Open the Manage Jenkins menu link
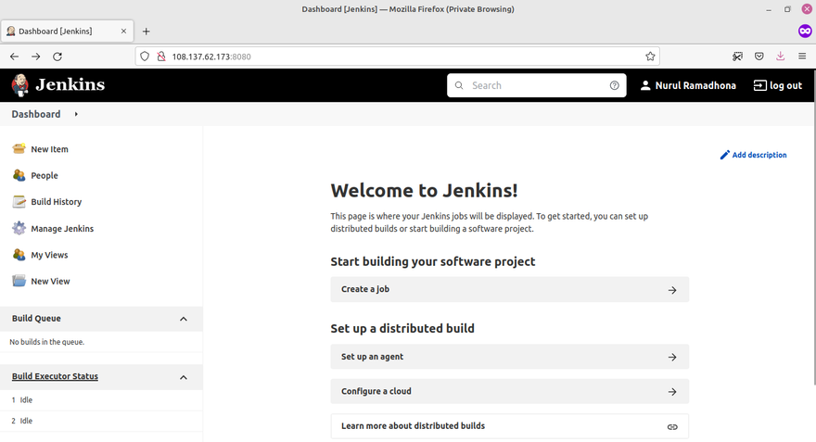816x442 pixels. point(62,228)
